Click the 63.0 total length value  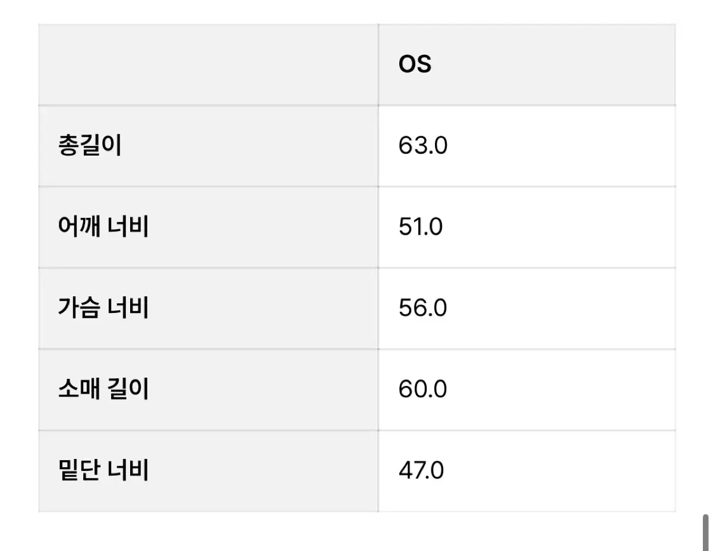click(423, 146)
